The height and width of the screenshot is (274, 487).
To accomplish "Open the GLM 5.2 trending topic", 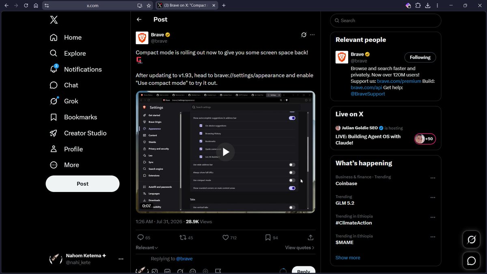I will [x=345, y=203].
